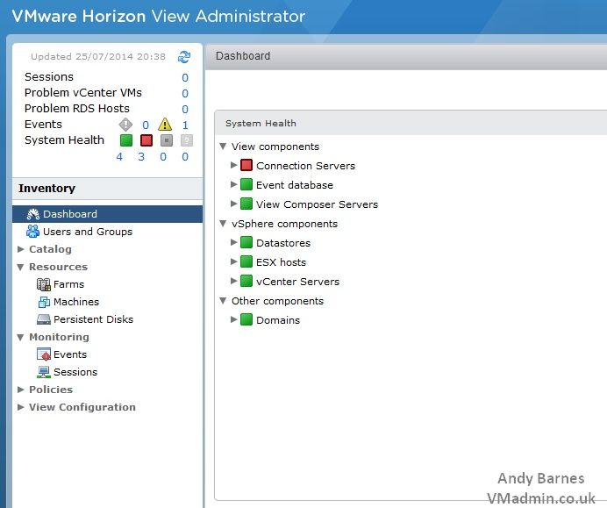Click the grey alert icon in Events row

click(125, 125)
